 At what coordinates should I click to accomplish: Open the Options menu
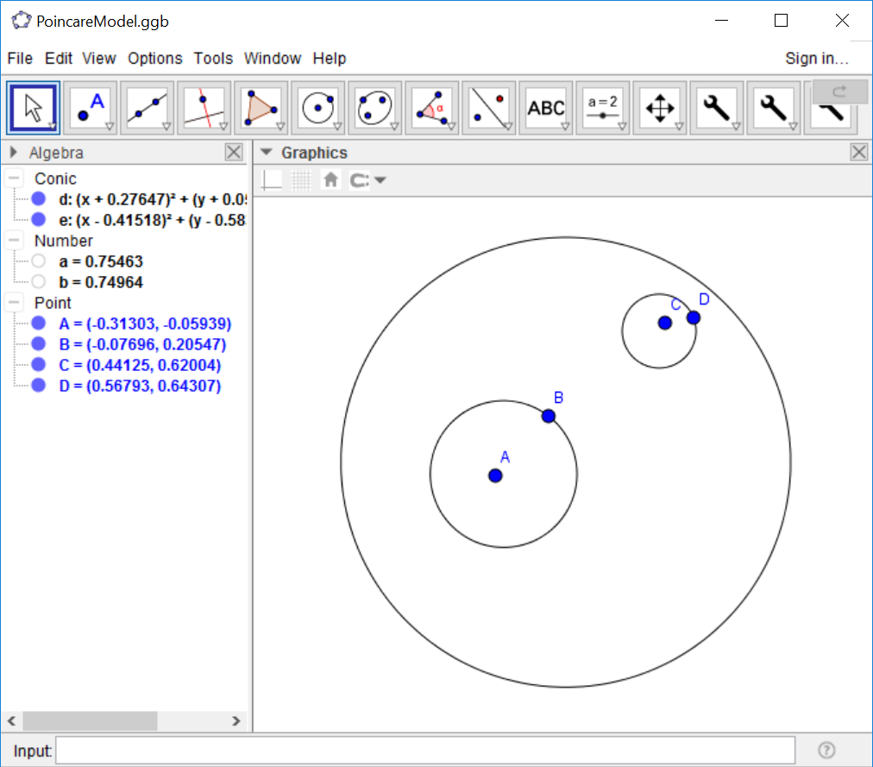click(154, 58)
